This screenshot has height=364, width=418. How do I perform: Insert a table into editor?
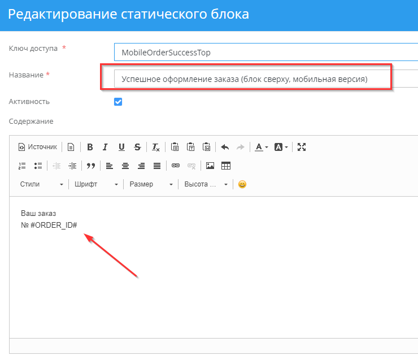coord(226,166)
